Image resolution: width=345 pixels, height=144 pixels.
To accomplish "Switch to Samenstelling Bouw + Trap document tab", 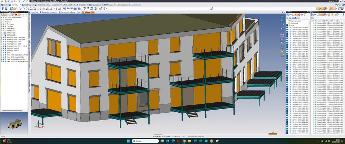I will coord(71,12).
